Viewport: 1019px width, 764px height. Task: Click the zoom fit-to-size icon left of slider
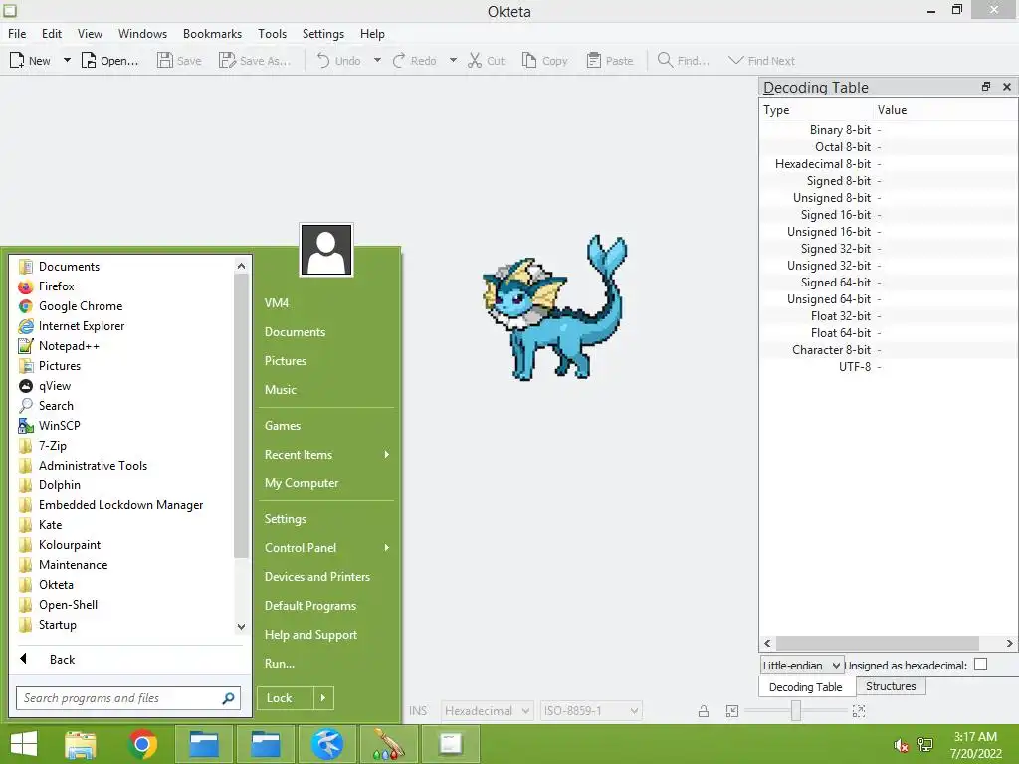click(732, 711)
